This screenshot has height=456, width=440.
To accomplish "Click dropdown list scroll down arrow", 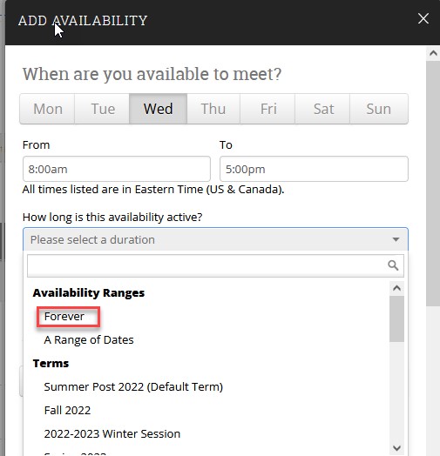I will pos(396,448).
